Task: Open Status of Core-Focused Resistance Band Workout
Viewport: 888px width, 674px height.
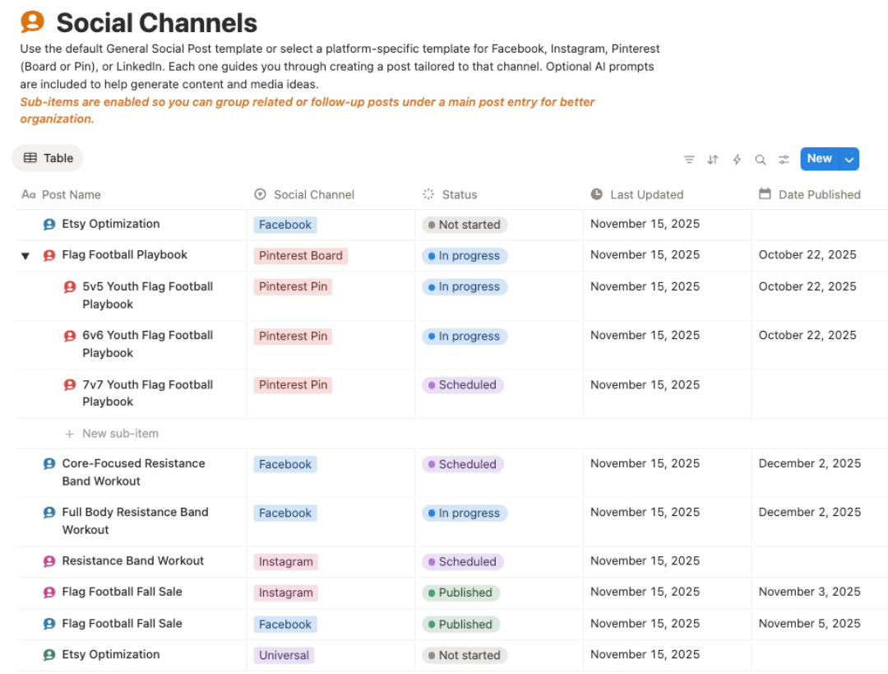Action: [463, 464]
